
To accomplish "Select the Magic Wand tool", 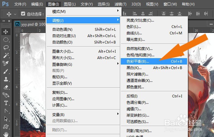I will click(x=6, y=55).
